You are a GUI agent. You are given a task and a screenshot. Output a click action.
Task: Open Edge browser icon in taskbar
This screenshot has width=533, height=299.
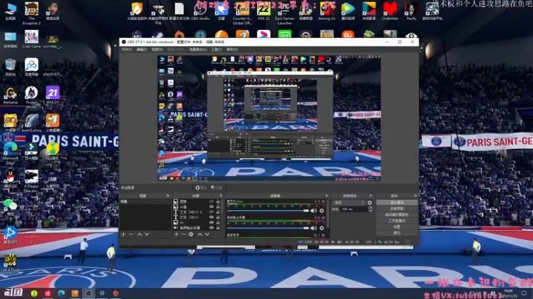coord(61,293)
